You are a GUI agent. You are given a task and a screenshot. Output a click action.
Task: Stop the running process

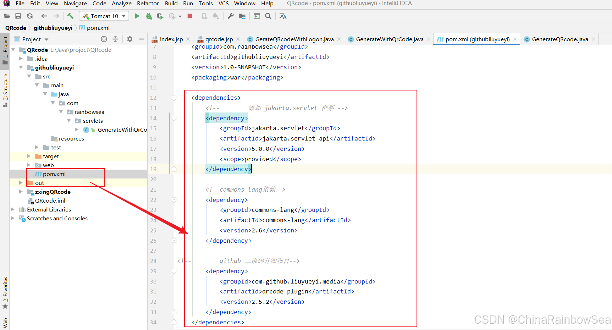190,16
